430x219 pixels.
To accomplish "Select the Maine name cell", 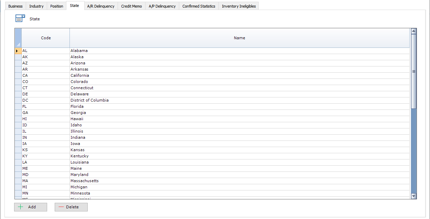I will coord(239,168).
